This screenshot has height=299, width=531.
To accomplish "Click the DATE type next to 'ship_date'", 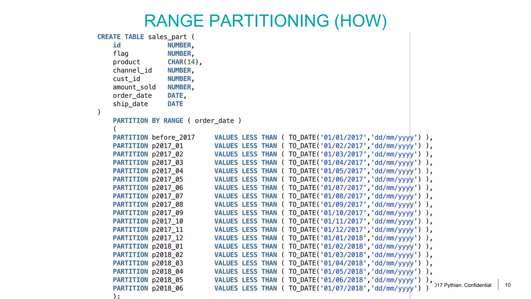I will click(x=175, y=104).
